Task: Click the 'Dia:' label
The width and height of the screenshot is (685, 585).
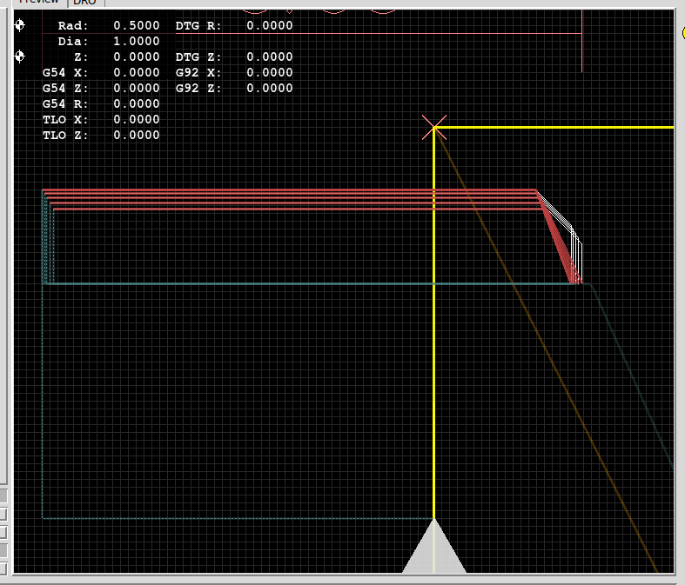Action: pyautogui.click(x=73, y=42)
